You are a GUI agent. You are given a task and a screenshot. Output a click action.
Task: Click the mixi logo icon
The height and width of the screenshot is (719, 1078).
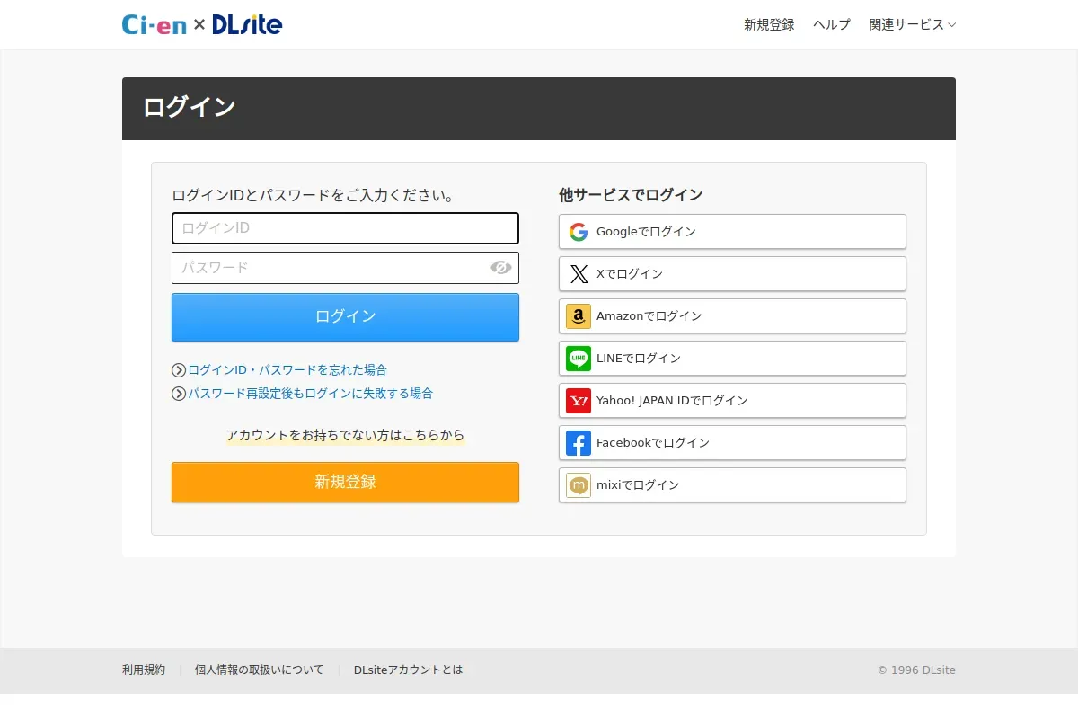[x=579, y=485]
